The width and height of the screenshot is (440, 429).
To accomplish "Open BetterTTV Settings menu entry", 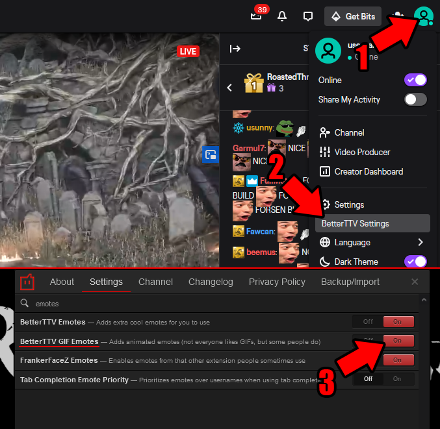I will 372,223.
